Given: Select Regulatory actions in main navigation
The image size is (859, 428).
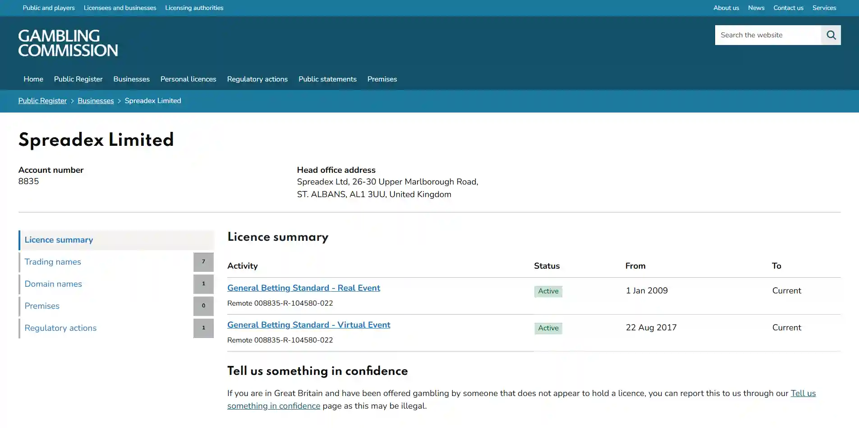Looking at the screenshot, I should point(257,79).
